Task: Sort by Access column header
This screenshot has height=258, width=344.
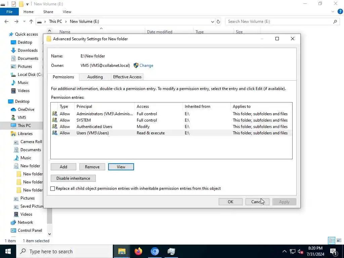Action: [x=159, y=106]
